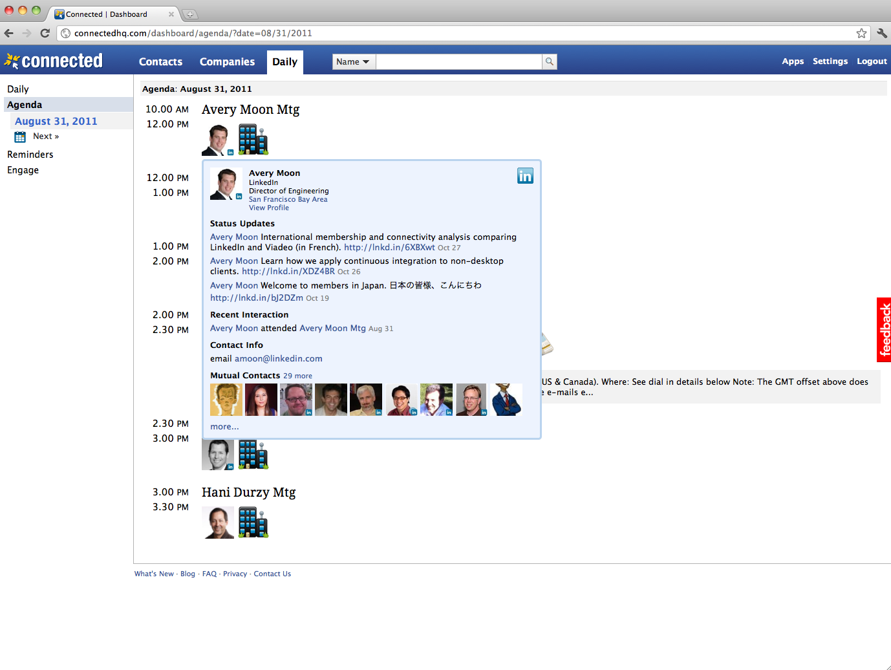Open FAQ footer link
Screen dimensions: 891x670
(209, 574)
